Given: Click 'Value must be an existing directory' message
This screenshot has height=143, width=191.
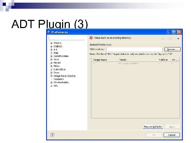Looking at the screenshot, I should point(113,38).
